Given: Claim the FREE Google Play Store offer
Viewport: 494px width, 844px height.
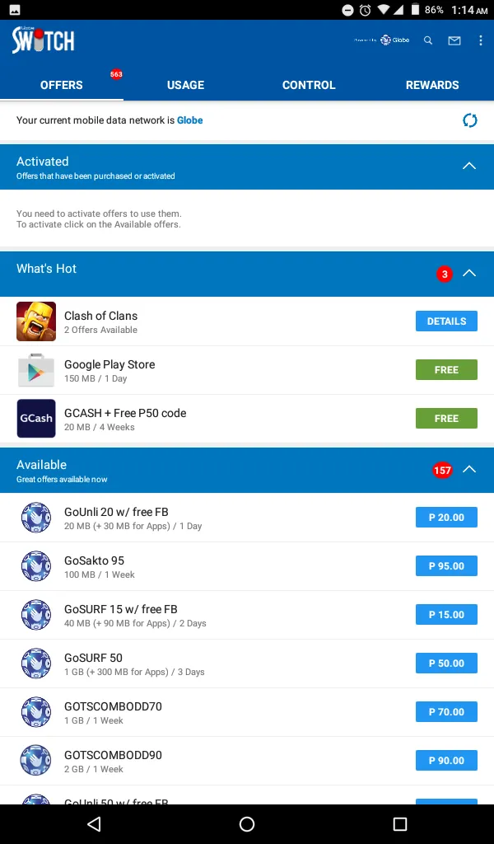Looking at the screenshot, I should (446, 370).
